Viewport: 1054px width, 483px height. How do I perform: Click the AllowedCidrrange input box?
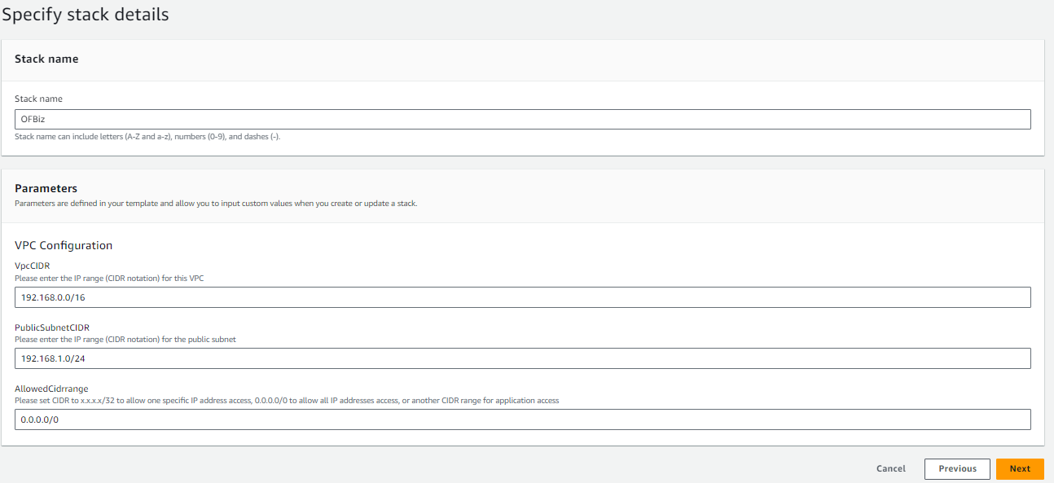tap(523, 419)
